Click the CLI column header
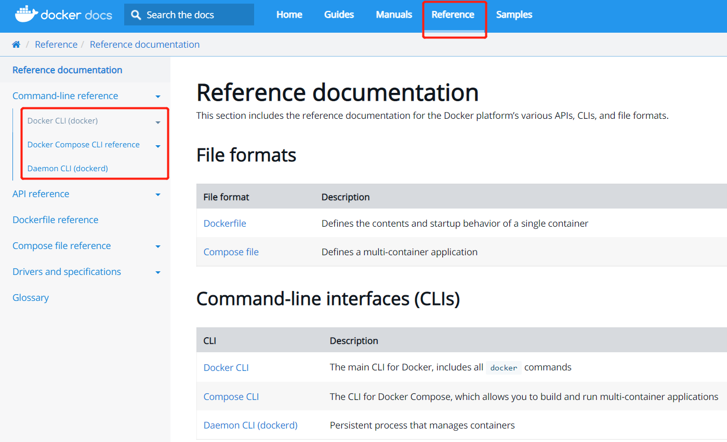The height and width of the screenshot is (442, 727). pos(210,341)
